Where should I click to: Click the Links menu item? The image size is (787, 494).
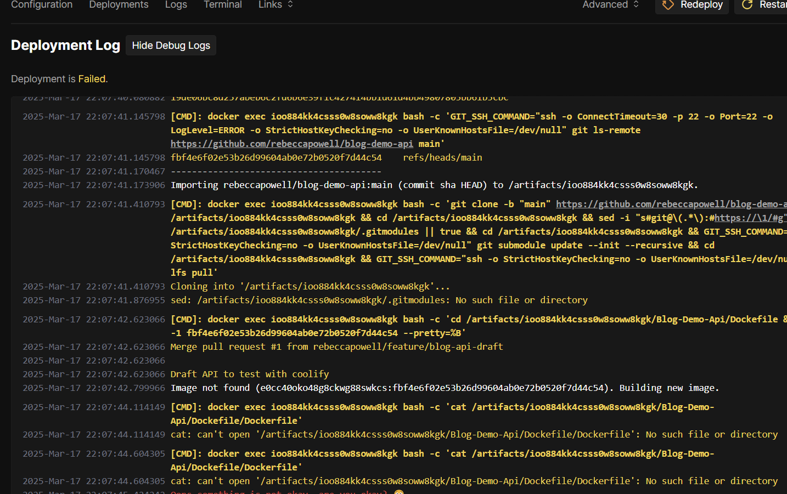click(269, 4)
